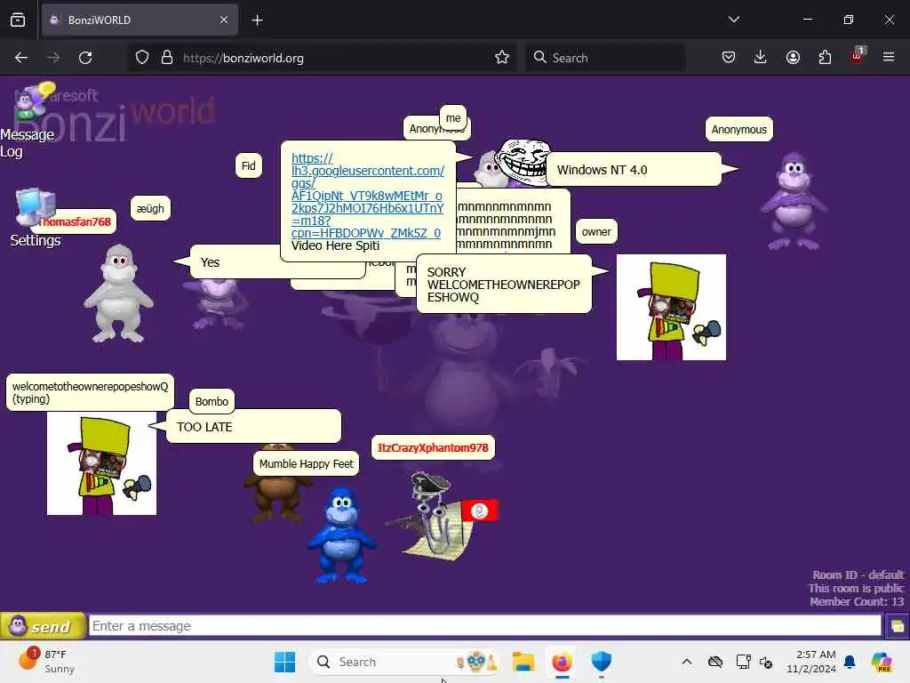Click the Member Count: 13 text
This screenshot has width=910, height=683.
857,602
